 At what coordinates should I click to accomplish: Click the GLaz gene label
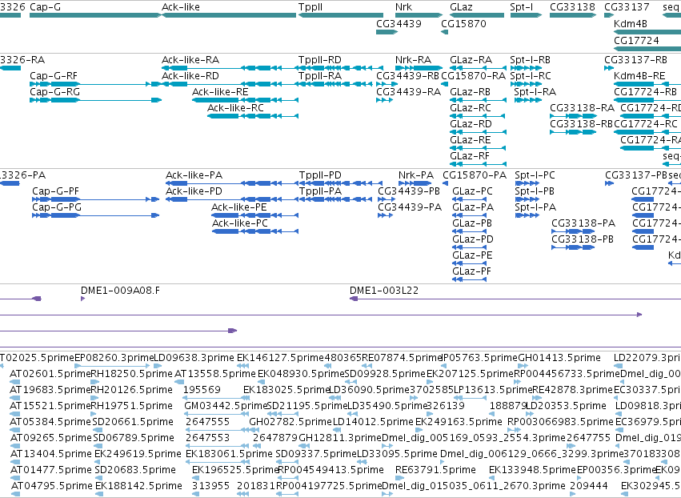click(461, 7)
